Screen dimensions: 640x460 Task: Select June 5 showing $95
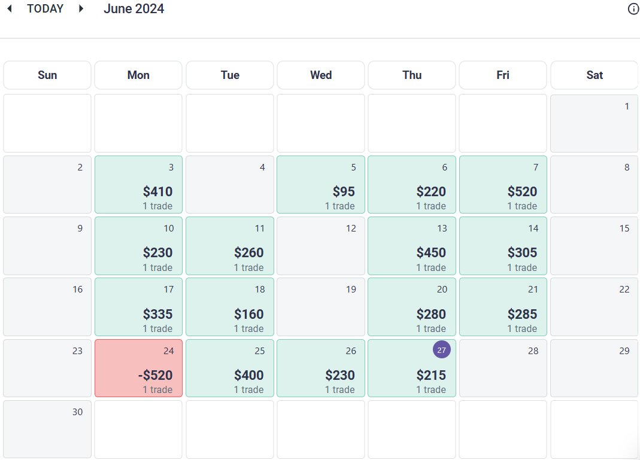[320, 184]
